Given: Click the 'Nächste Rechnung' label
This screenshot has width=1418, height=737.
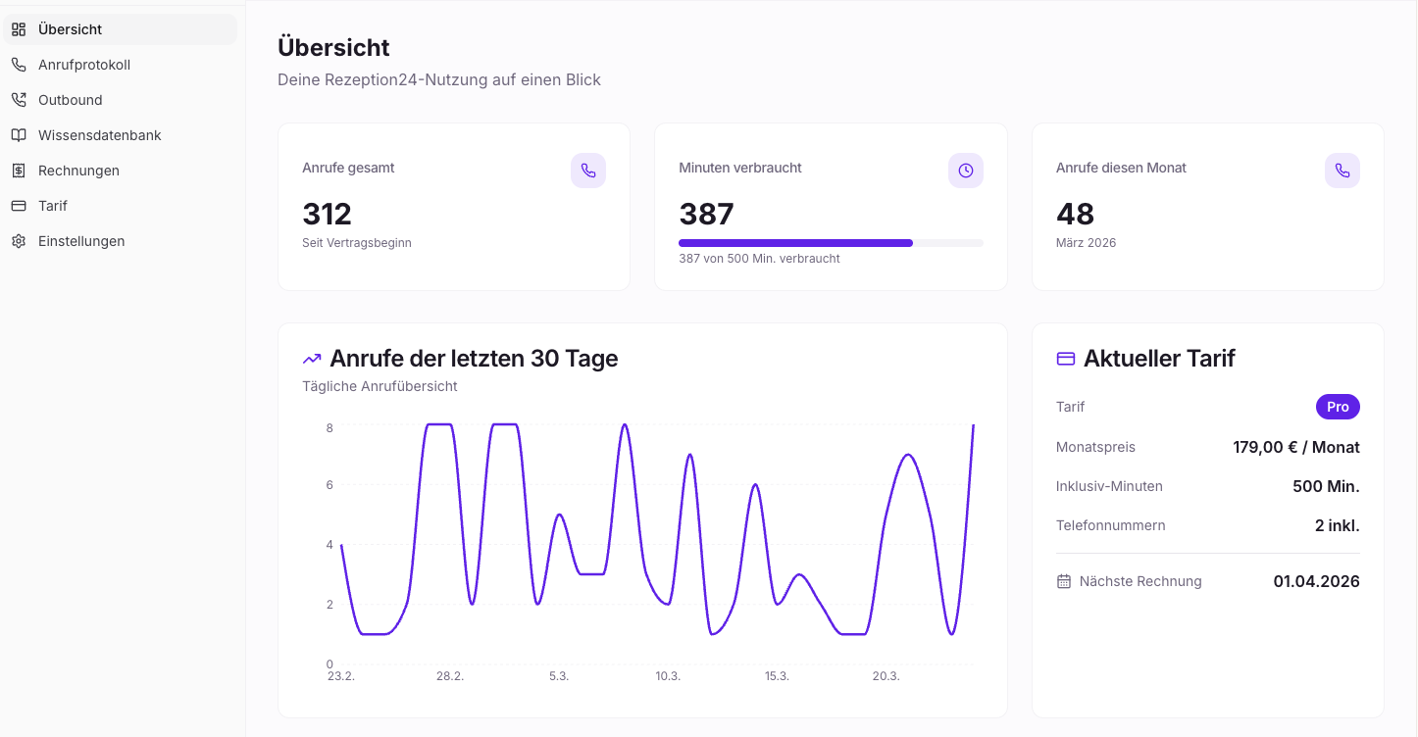Looking at the screenshot, I should (1140, 581).
